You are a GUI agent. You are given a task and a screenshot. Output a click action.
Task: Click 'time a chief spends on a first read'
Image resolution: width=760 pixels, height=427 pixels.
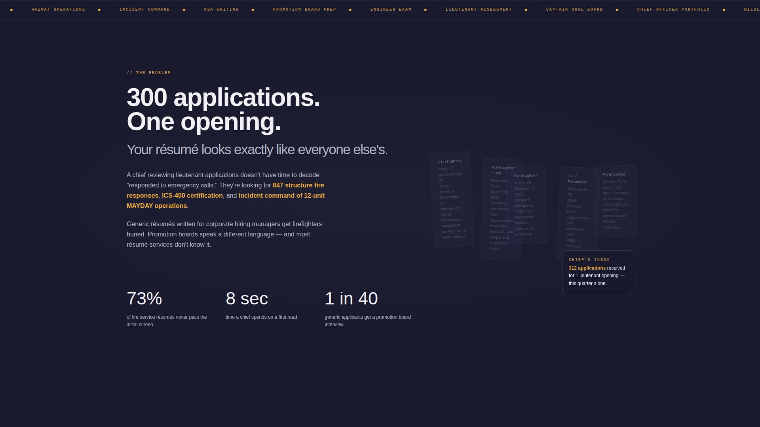click(261, 317)
